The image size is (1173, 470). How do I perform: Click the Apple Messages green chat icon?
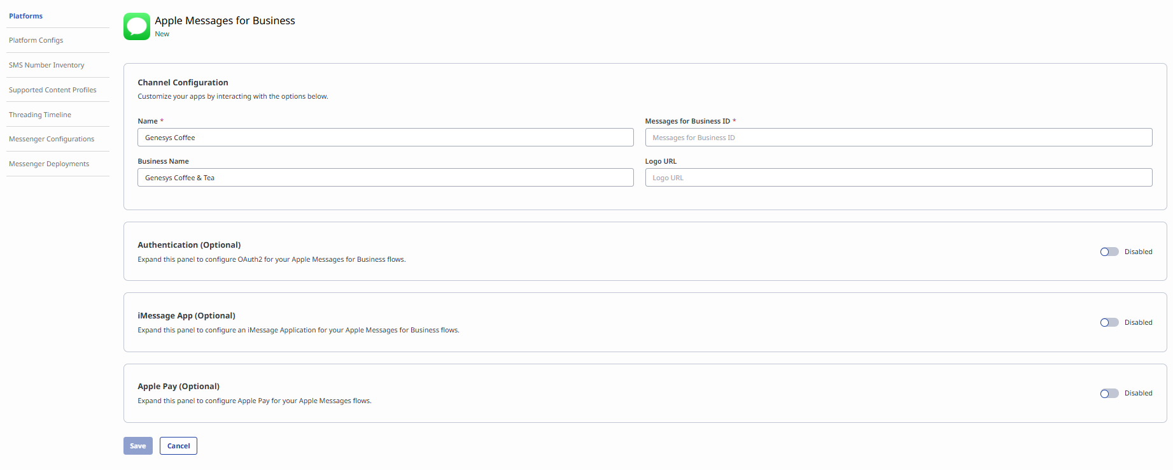click(137, 27)
